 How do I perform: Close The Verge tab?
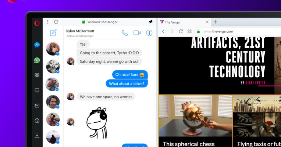207,22
